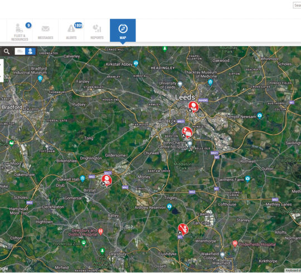
Task: Select the red resource marker in Leeds centre
Action: tap(193, 107)
